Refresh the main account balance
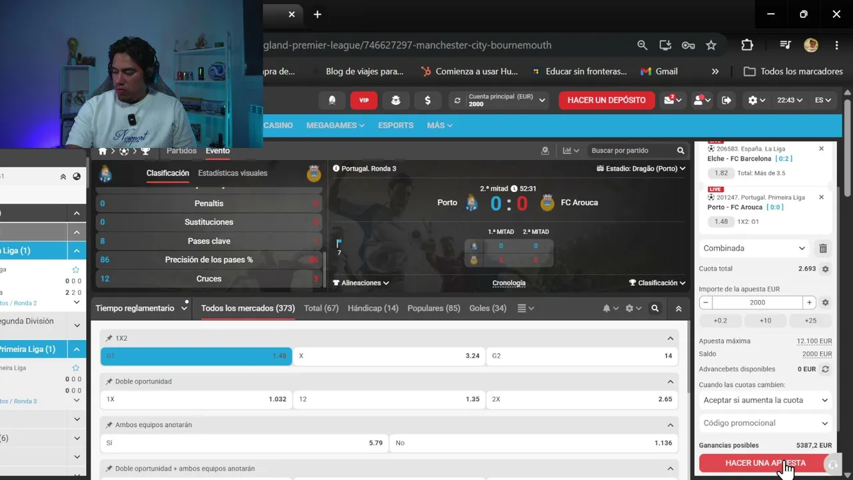The image size is (853, 480). (457, 101)
